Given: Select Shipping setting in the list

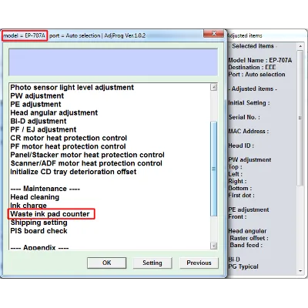Looking at the screenshot, I should click(38, 223).
